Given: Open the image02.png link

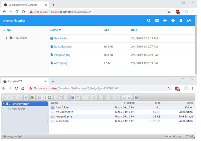Looking at the screenshot, I should pos(62,55).
